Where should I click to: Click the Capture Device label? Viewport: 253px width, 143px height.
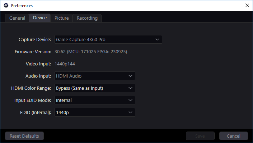[x=35, y=40]
